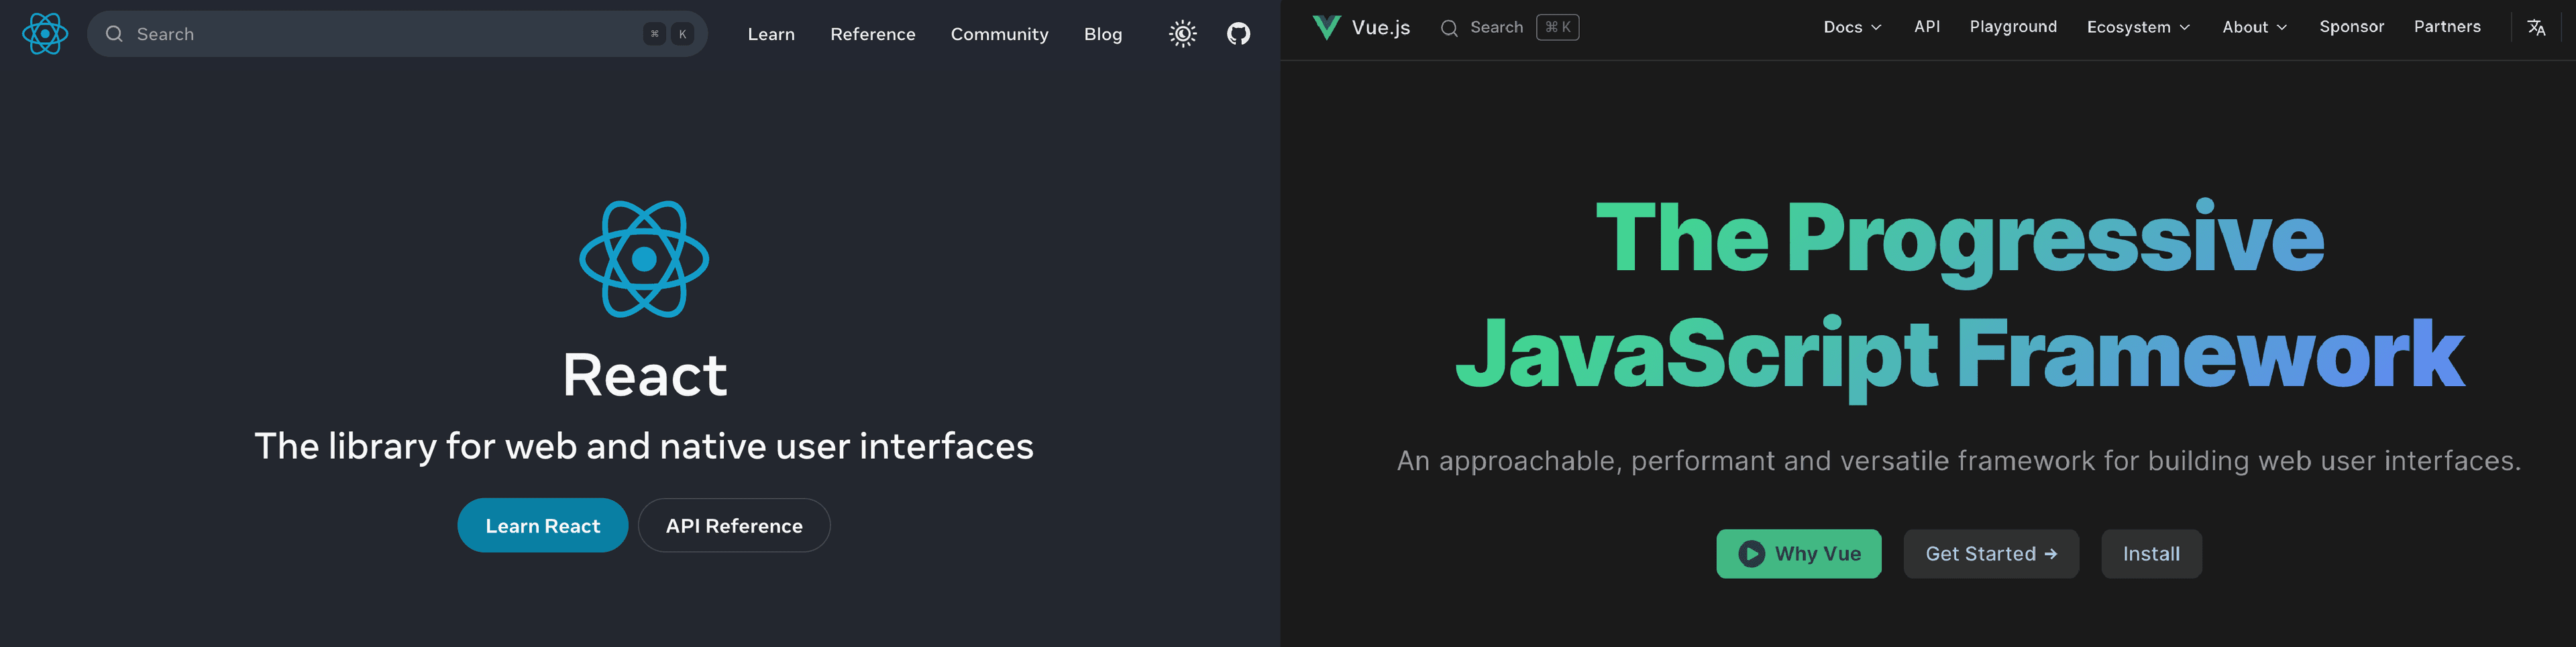Click the Why Vue button
The height and width of the screenshot is (647, 2576).
pyautogui.click(x=1798, y=553)
